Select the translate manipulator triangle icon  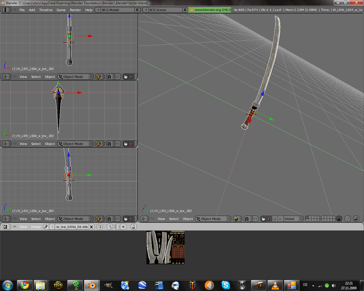coord(268,219)
